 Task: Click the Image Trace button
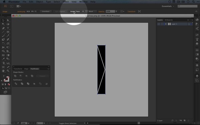coord(75,11)
